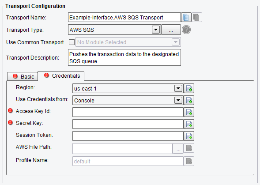Click the variable icon beside Session Token

pos(189,136)
